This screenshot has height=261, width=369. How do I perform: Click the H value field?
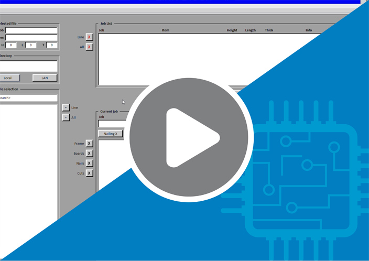(12, 45)
